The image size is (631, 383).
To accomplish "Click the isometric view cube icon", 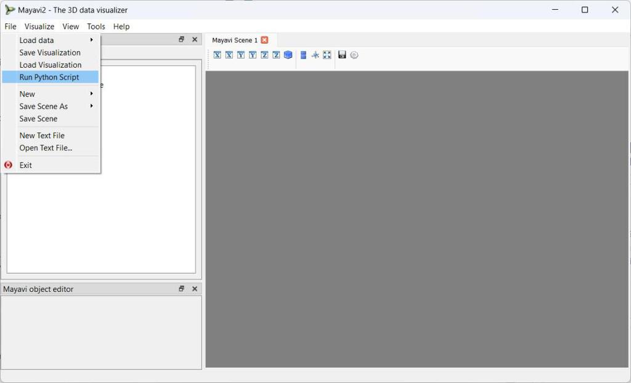I will click(288, 55).
